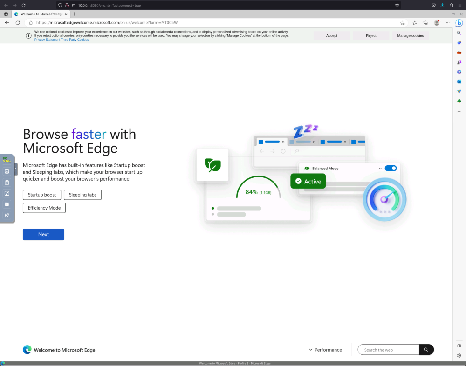466x366 pixels.
Task: Open the Privacy Statement link
Action: click(x=47, y=40)
